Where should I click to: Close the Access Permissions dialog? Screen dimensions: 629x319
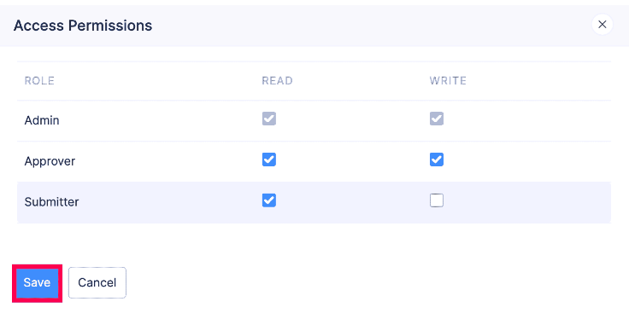click(602, 25)
